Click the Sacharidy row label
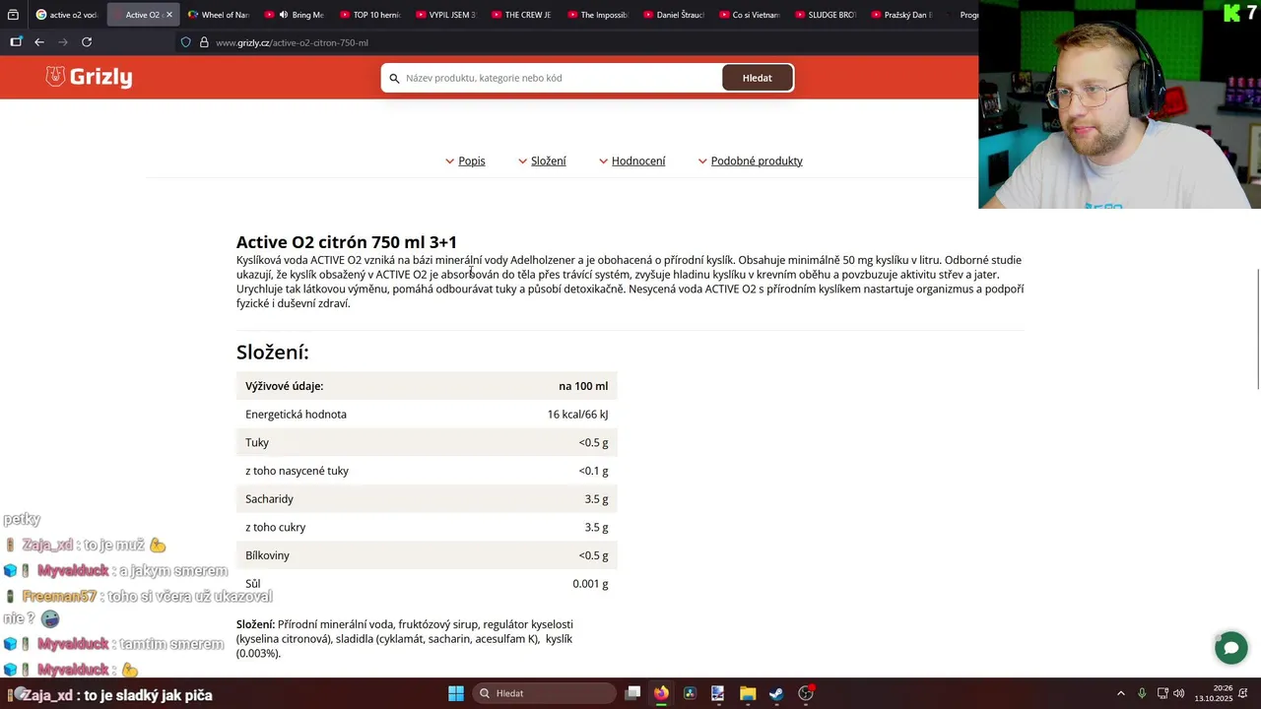 coord(269,499)
